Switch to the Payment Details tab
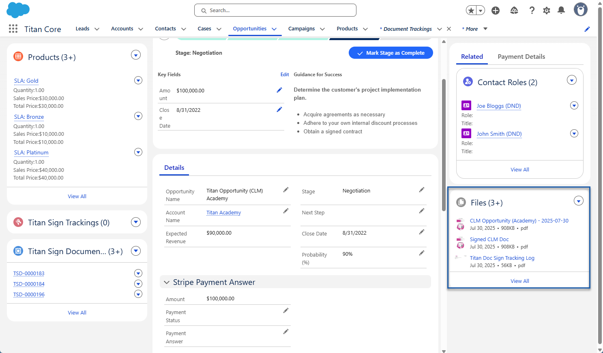603x353 pixels. pyautogui.click(x=521, y=56)
